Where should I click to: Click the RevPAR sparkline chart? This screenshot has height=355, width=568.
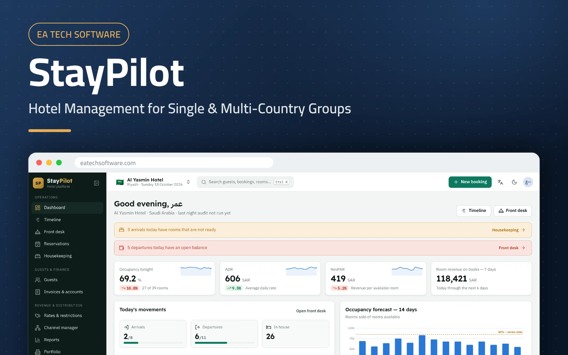tap(407, 271)
